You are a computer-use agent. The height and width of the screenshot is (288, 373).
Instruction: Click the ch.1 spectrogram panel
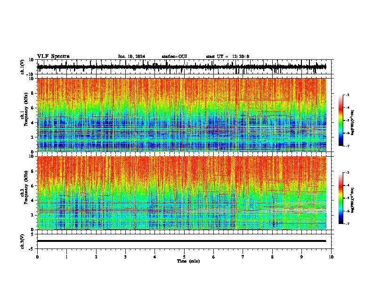click(182, 115)
